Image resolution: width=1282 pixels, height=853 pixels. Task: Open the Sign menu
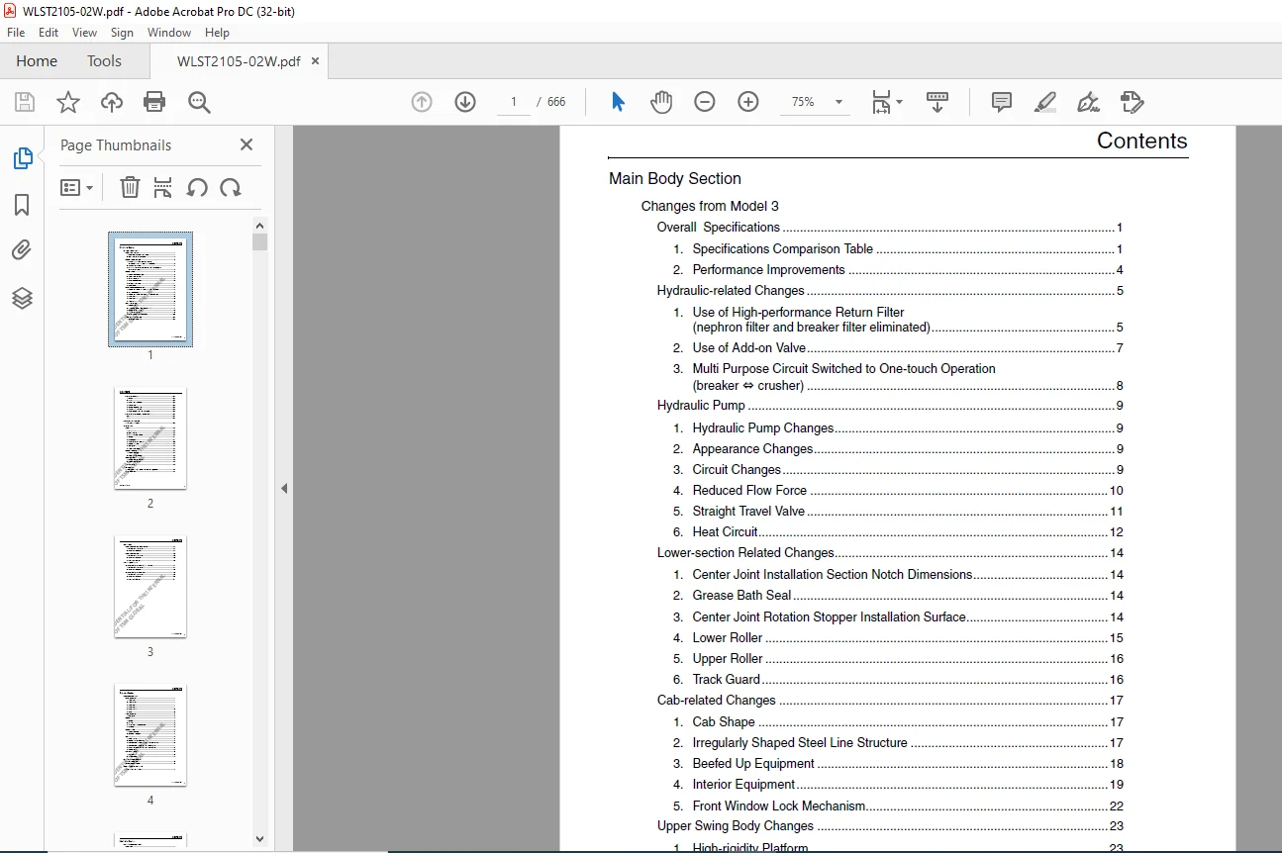122,33
